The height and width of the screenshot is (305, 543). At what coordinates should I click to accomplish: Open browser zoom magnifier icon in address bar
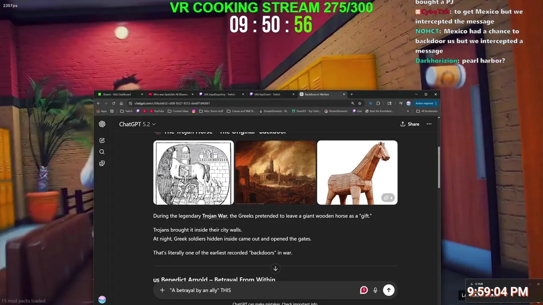[x=353, y=103]
